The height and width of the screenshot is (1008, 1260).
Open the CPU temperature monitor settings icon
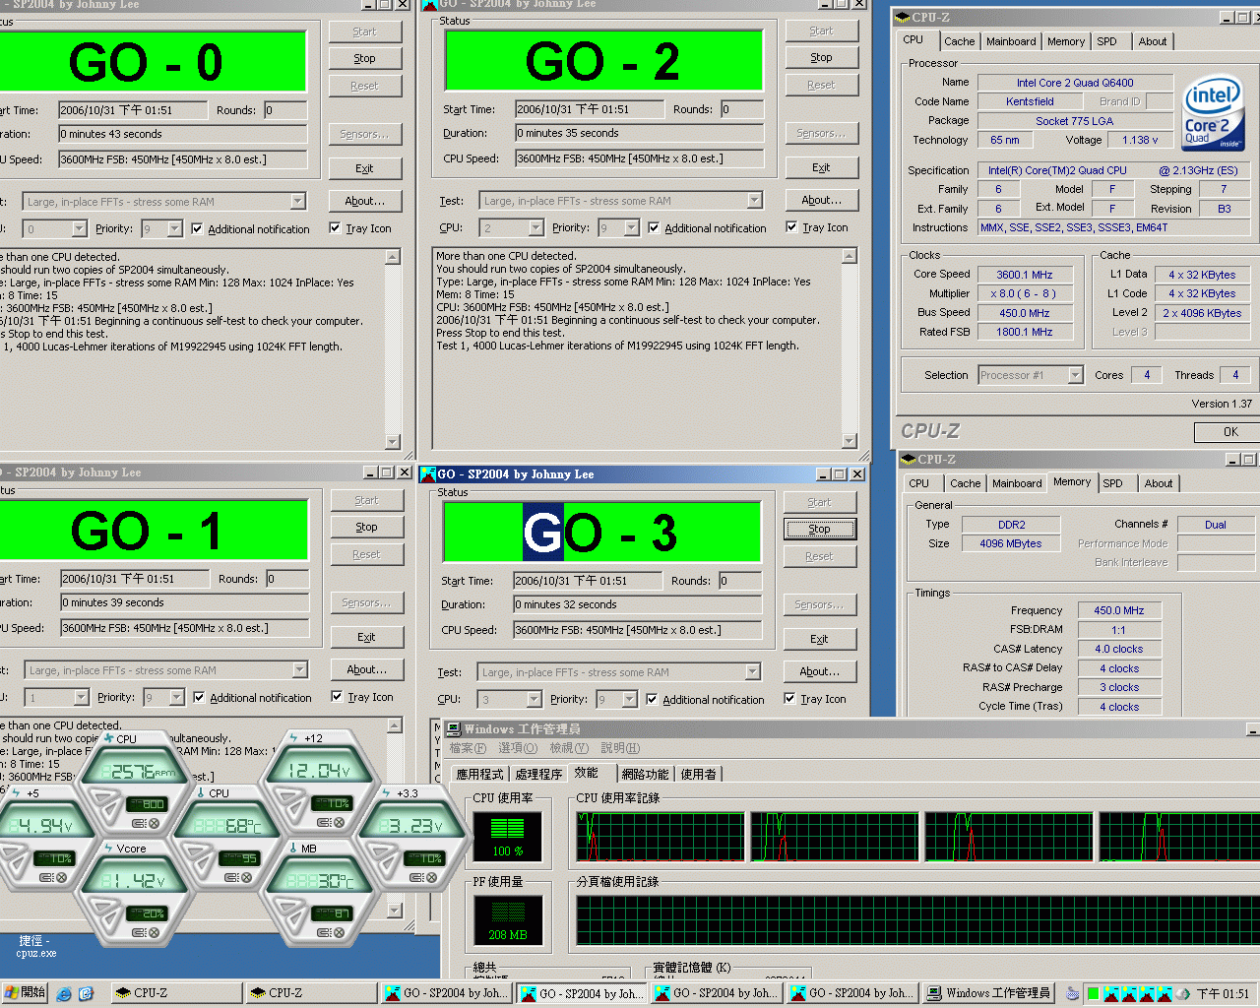(229, 877)
